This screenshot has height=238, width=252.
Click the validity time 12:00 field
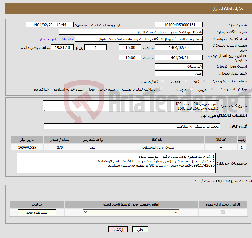(130, 58)
